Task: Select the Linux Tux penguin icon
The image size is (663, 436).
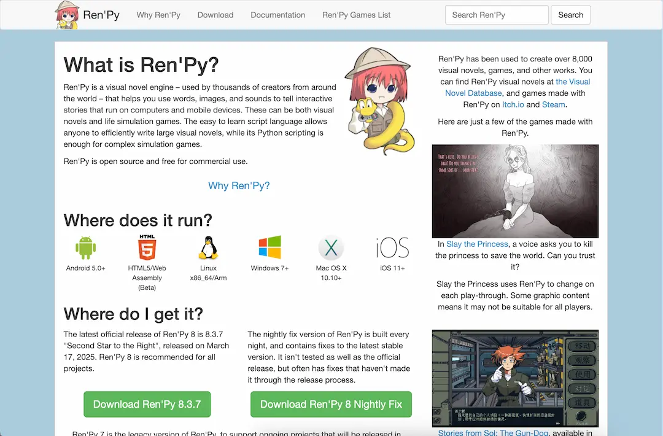Action: coord(208,248)
